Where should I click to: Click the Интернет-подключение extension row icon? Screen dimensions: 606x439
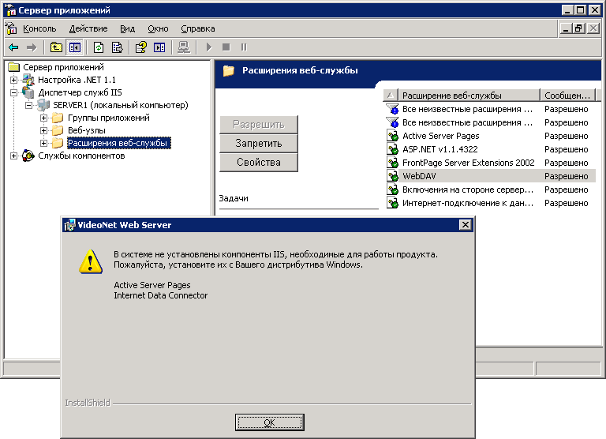click(x=393, y=203)
